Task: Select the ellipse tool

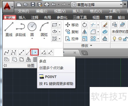Action: coord(54,31)
